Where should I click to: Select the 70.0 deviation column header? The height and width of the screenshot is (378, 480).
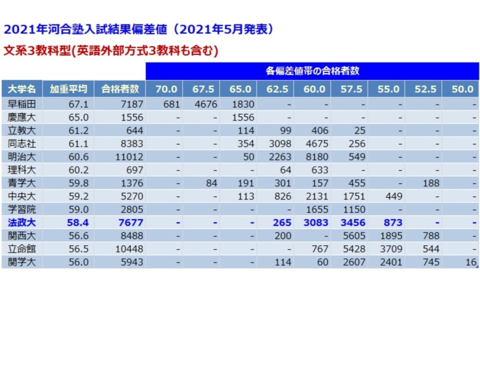coord(166,89)
